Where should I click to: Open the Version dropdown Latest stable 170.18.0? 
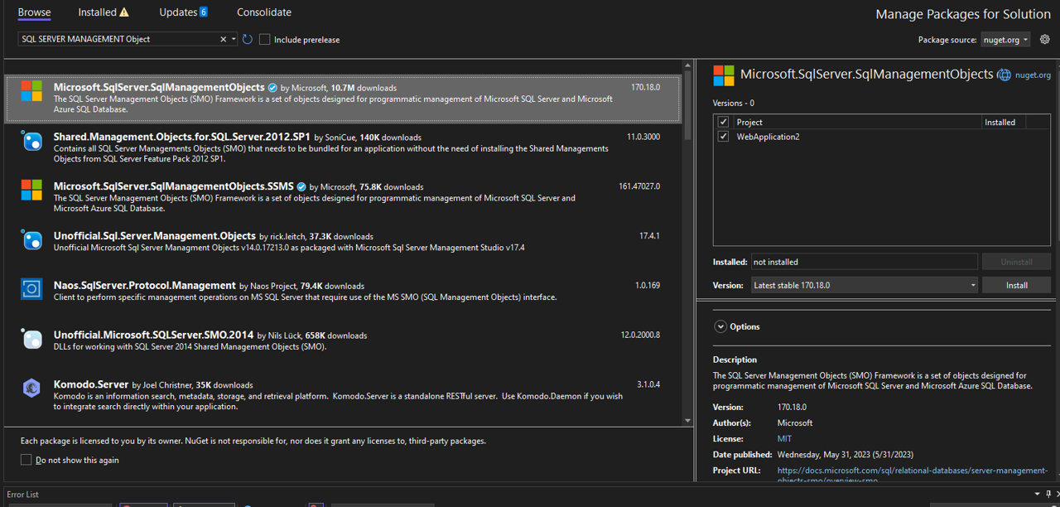865,285
